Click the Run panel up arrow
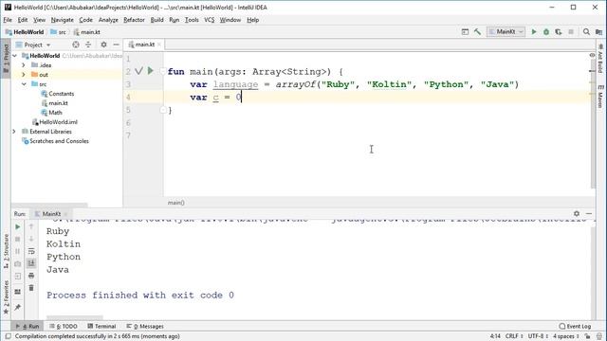Image resolution: width=607 pixels, height=341 pixels. [x=31, y=226]
